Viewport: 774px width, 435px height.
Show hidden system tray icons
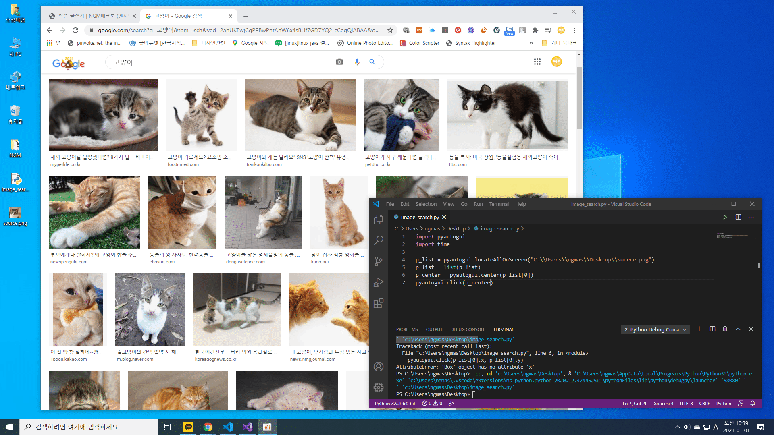point(677,427)
